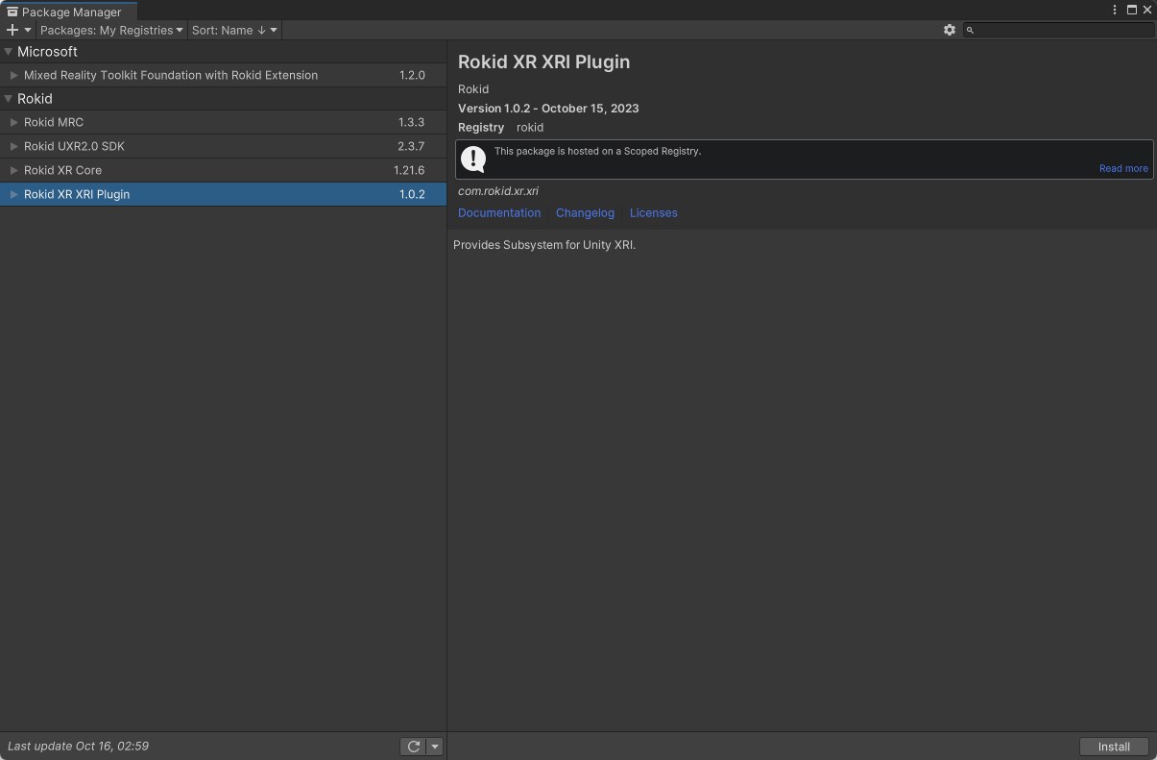Expand Rokid XR XRI Plugin versions arrow

[13, 194]
